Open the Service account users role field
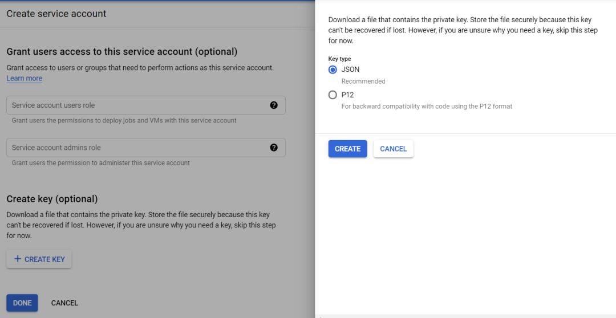 pos(137,105)
